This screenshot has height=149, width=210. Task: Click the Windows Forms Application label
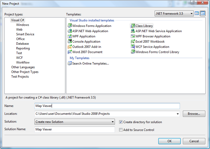[x=92, y=26]
